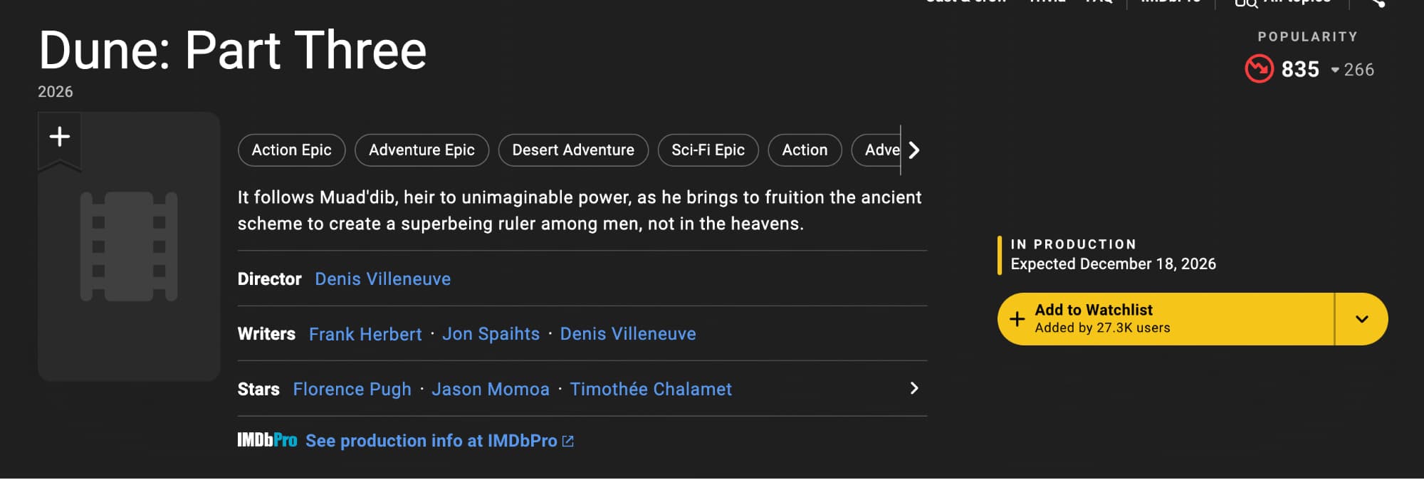Screen dimensions: 1424x490
Task: Open director Denis Villeneuve's page
Action: (x=382, y=279)
